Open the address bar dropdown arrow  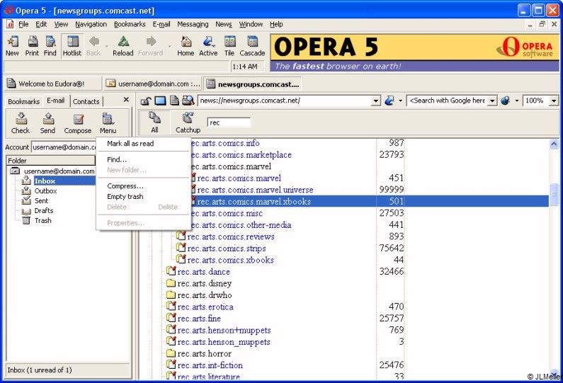pos(375,101)
